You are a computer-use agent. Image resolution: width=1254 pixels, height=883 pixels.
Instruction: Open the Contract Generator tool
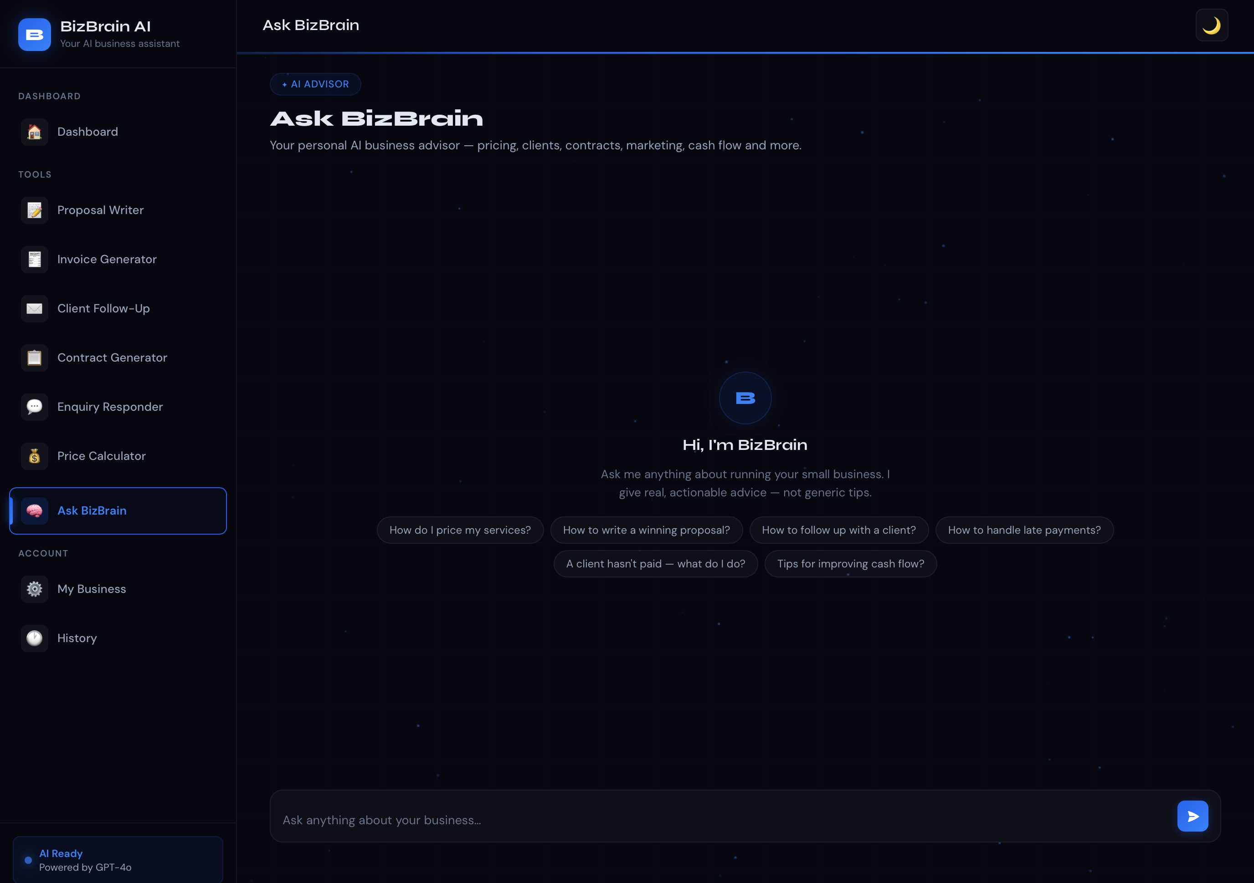click(118, 358)
